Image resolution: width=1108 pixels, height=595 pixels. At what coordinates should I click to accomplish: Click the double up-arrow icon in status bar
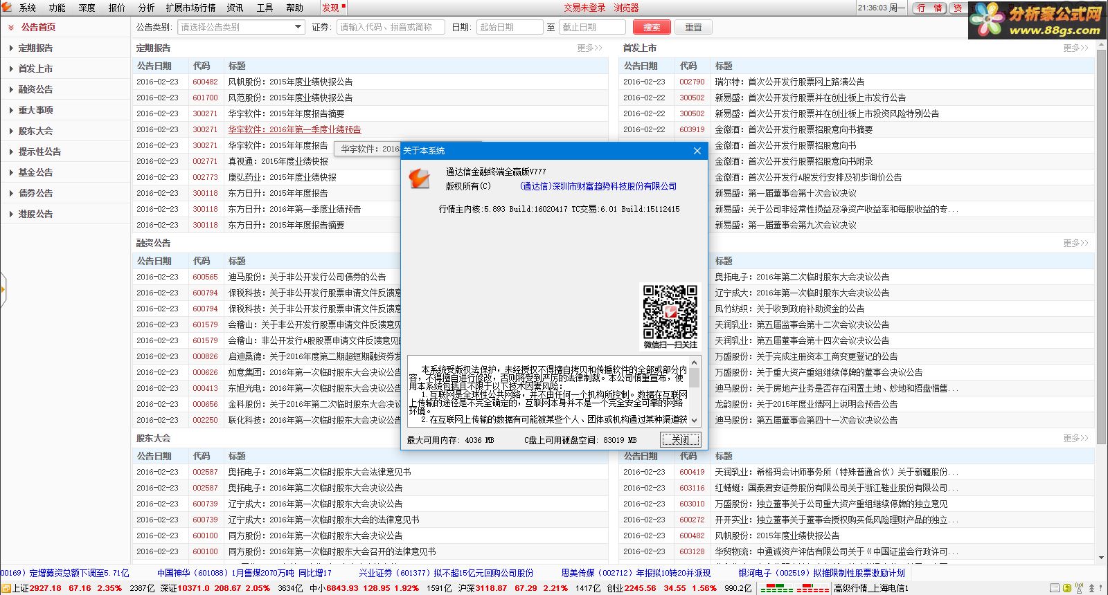[1091, 588]
